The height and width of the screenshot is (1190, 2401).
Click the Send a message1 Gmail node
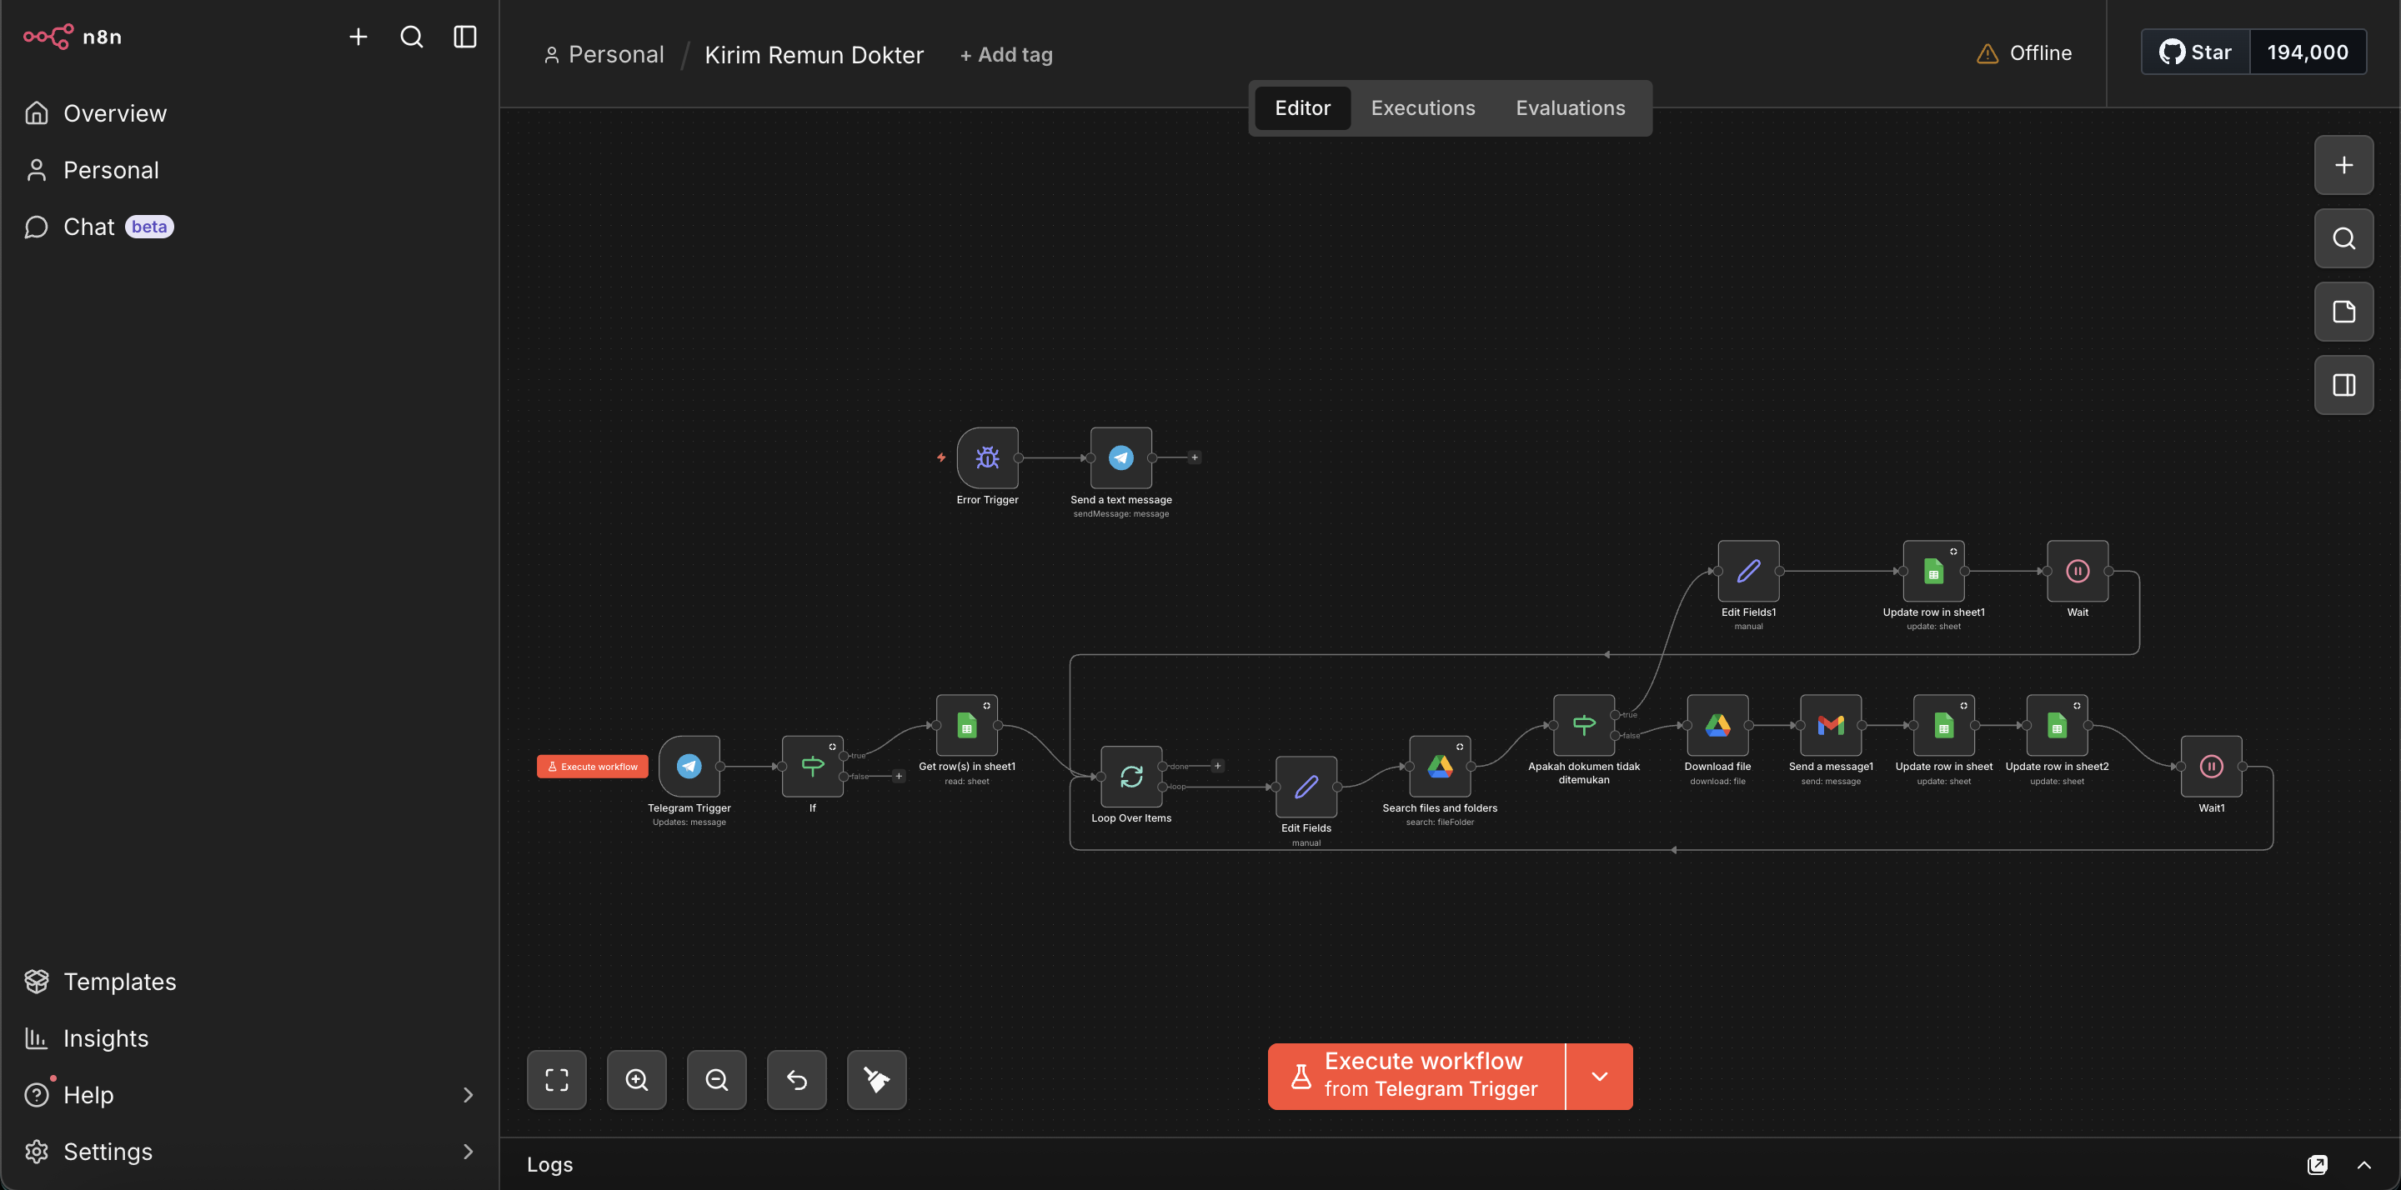point(1831,725)
